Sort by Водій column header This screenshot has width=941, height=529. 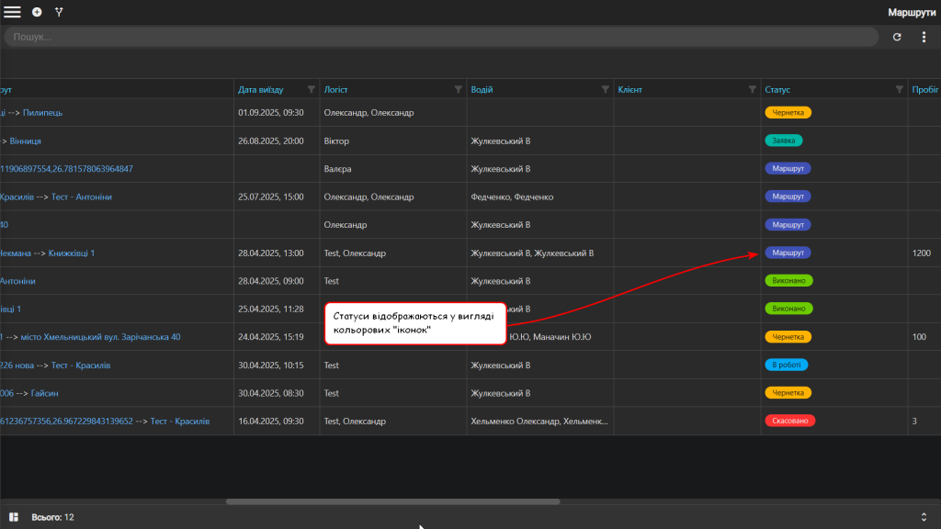pyautogui.click(x=482, y=89)
